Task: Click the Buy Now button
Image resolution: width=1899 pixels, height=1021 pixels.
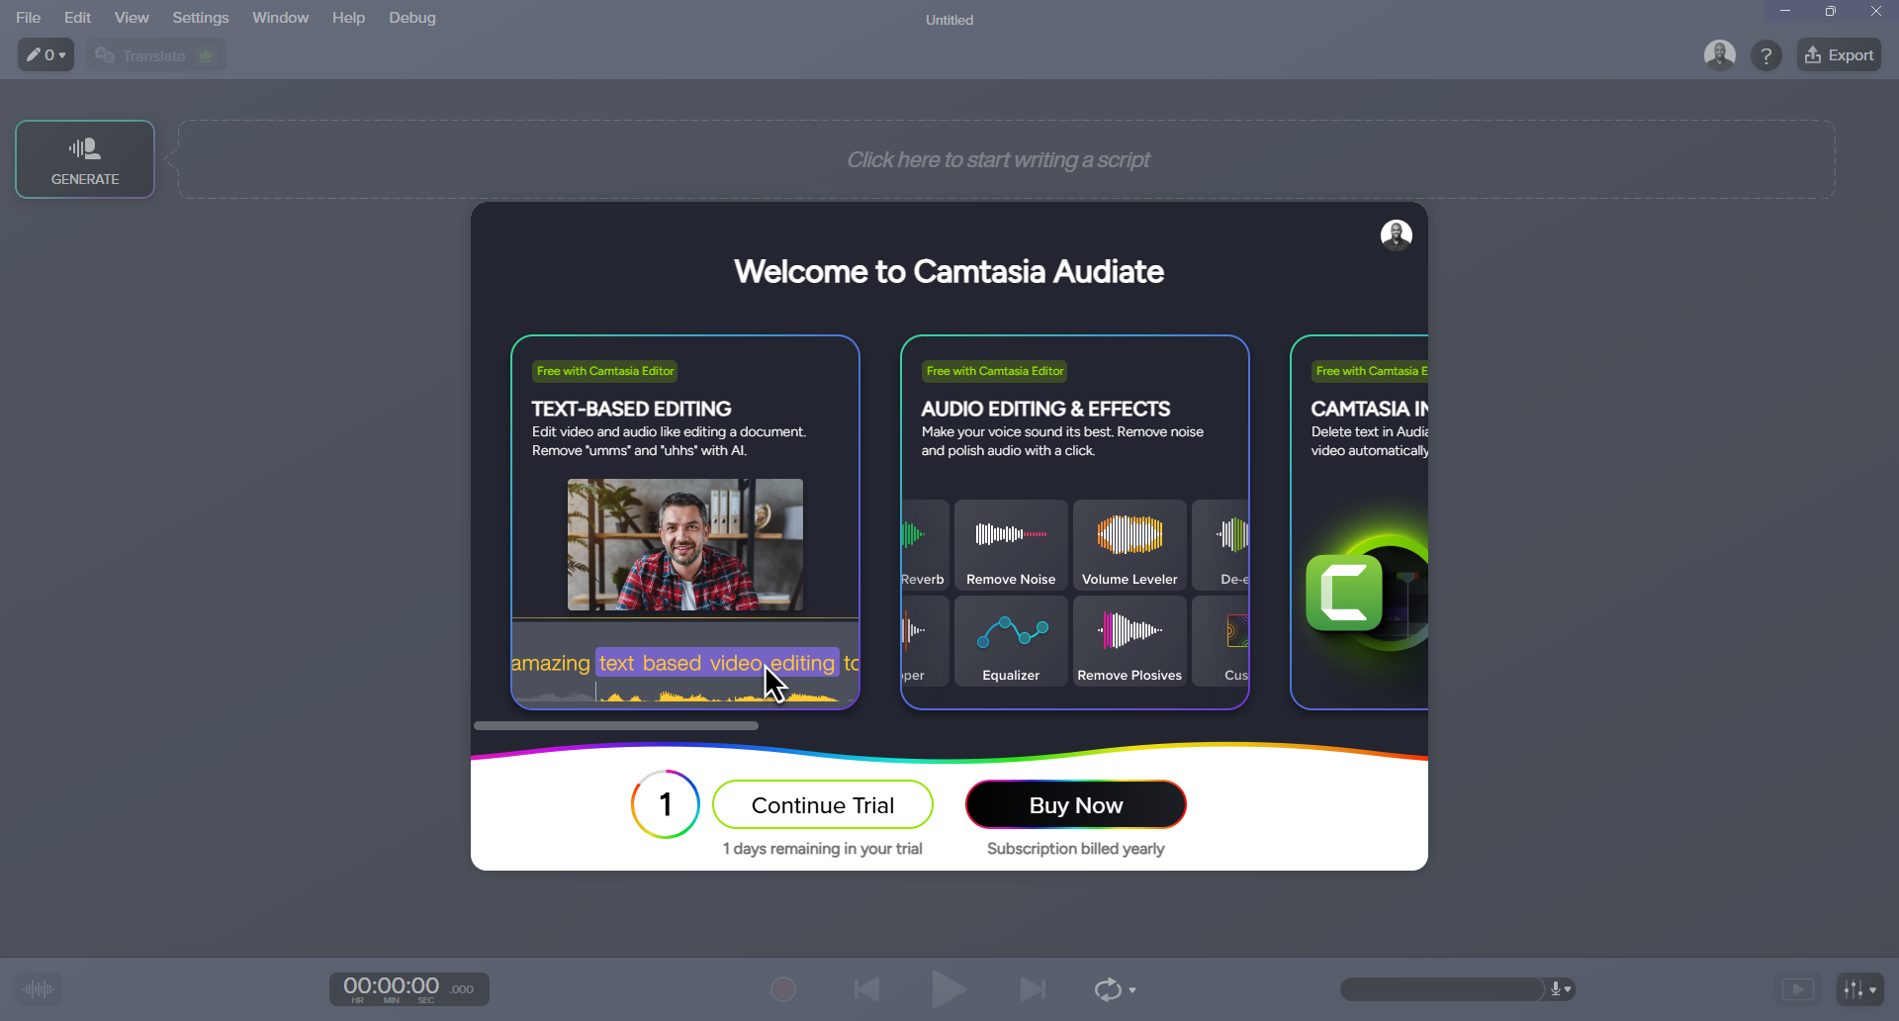Action: 1075,805
